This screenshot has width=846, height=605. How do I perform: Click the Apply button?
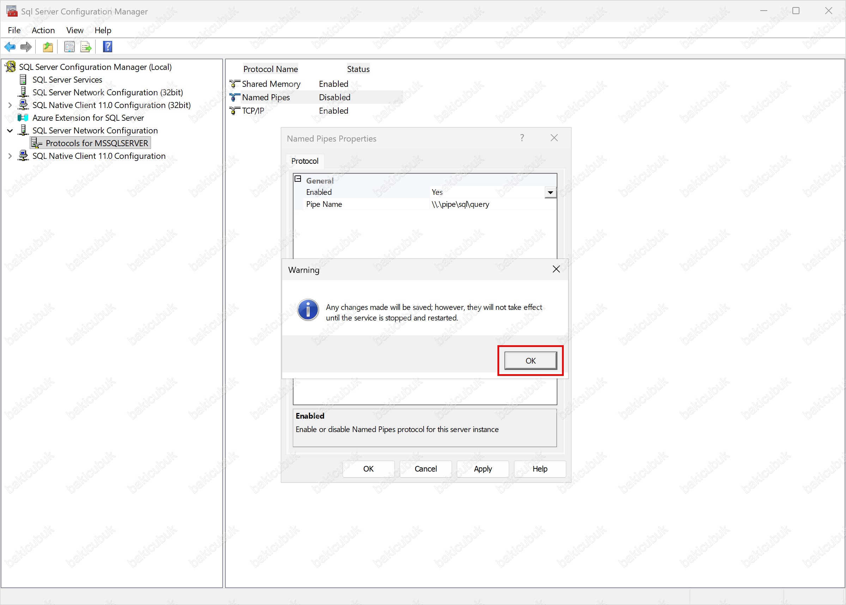(x=483, y=469)
